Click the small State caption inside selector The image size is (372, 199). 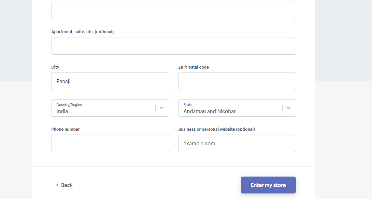click(x=188, y=105)
